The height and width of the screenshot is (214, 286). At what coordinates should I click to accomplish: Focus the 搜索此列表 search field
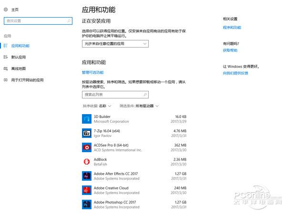pyautogui.click(x=115, y=95)
